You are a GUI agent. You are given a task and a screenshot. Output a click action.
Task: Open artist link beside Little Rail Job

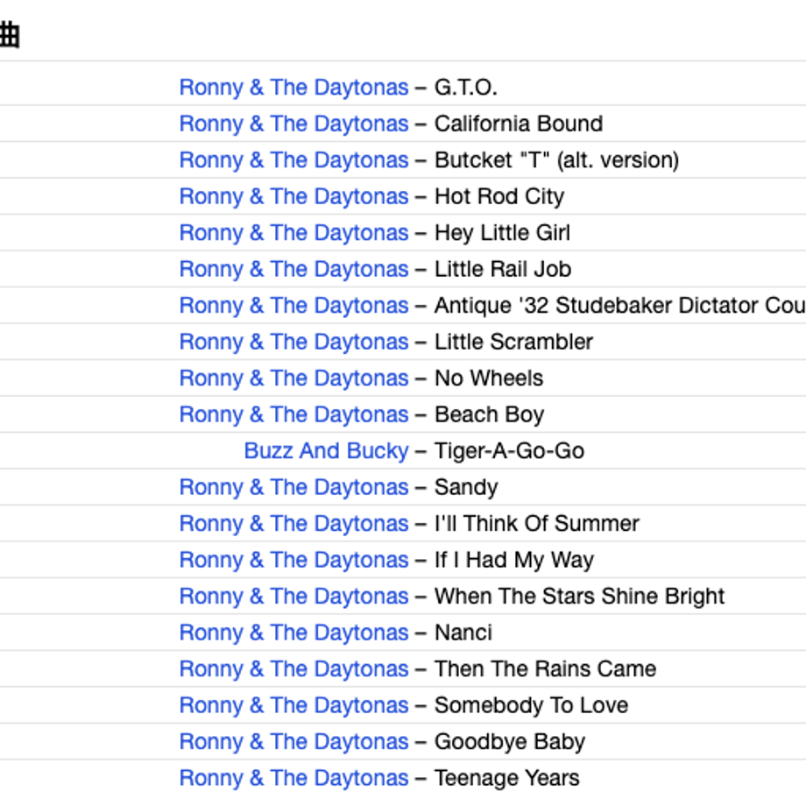[293, 269]
